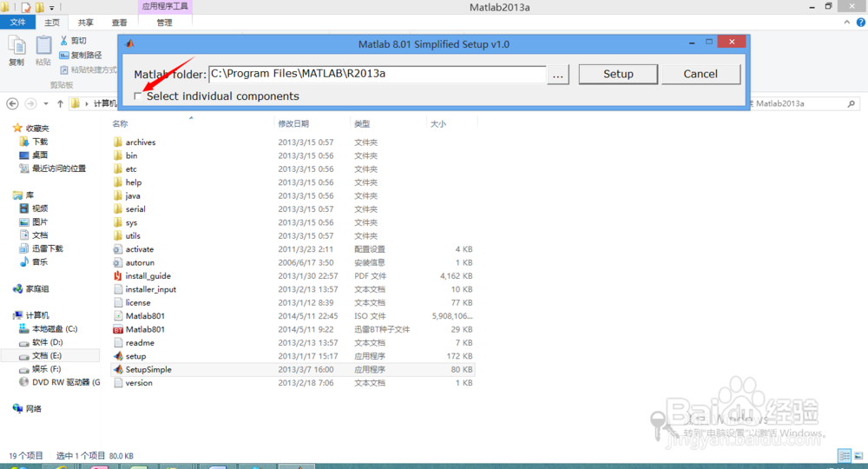Select the installer_input text file

(150, 289)
